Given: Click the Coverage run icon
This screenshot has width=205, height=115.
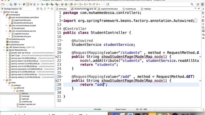Looking at the screenshot, I should coord(52,4).
